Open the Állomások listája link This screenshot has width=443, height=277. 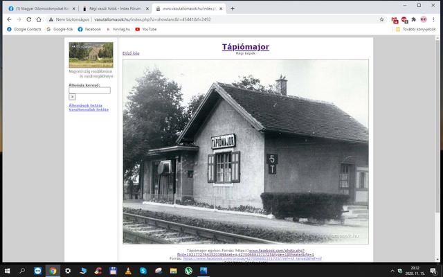86,105
